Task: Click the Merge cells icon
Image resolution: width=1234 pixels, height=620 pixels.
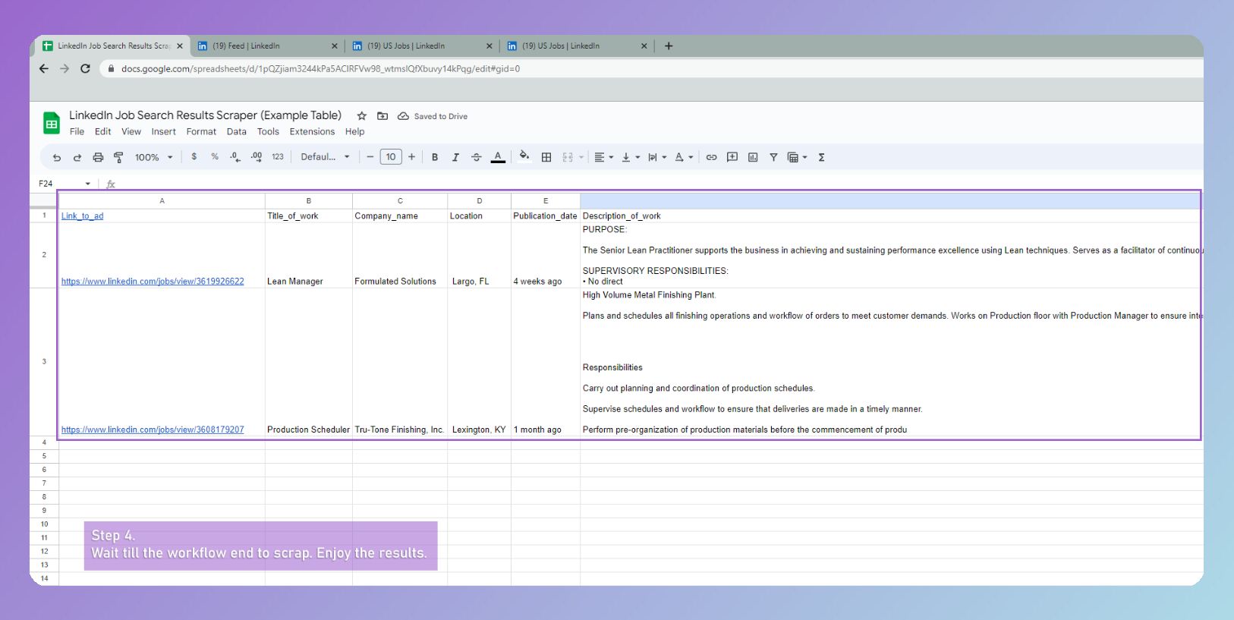Action: [x=568, y=157]
